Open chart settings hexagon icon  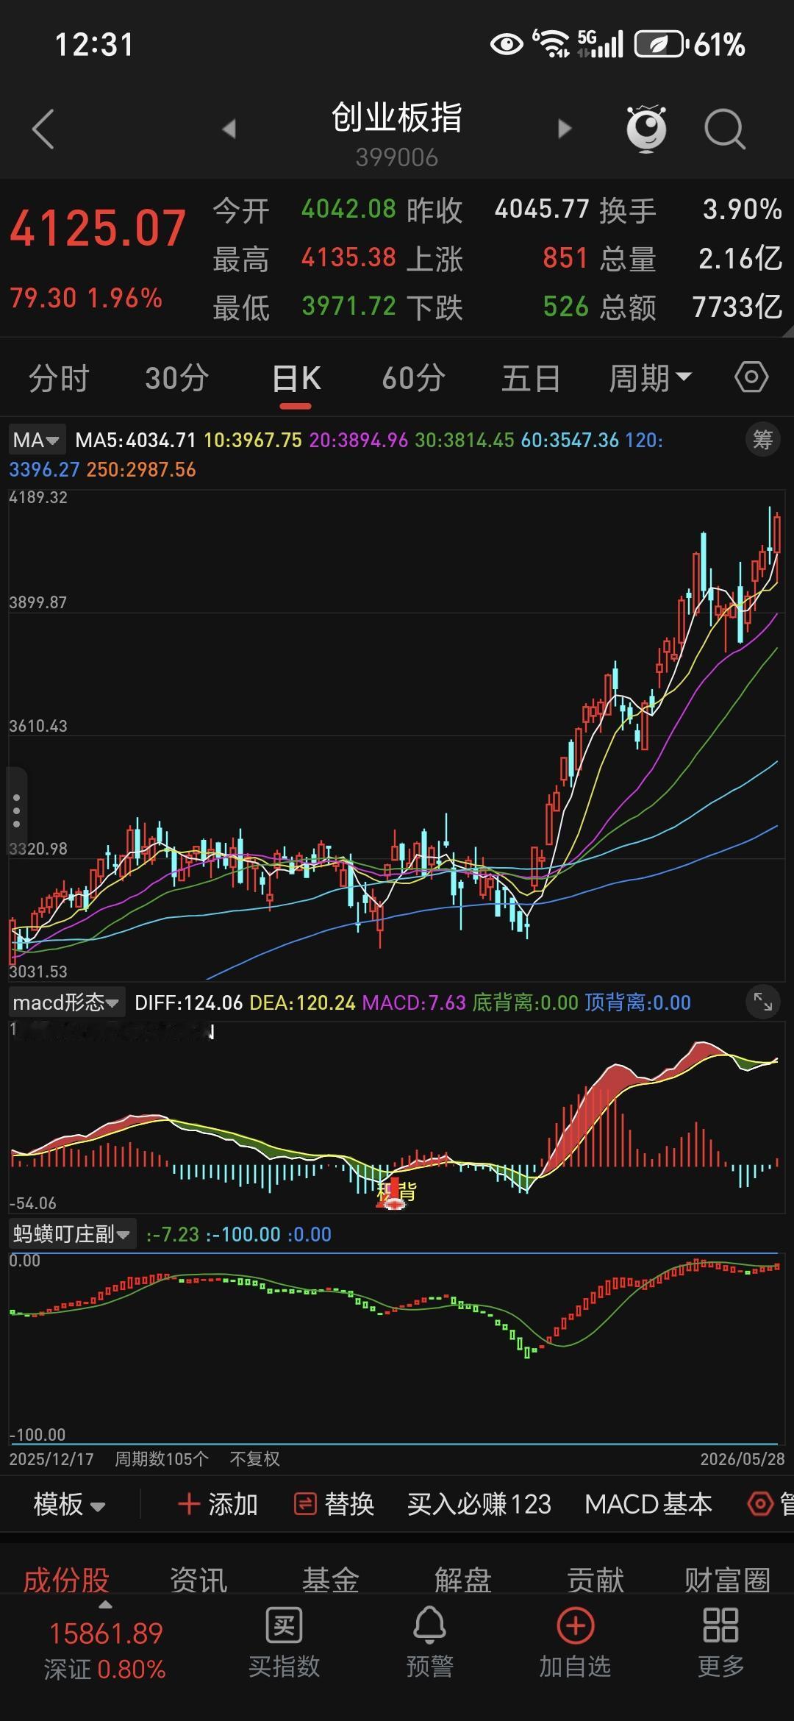tap(751, 378)
